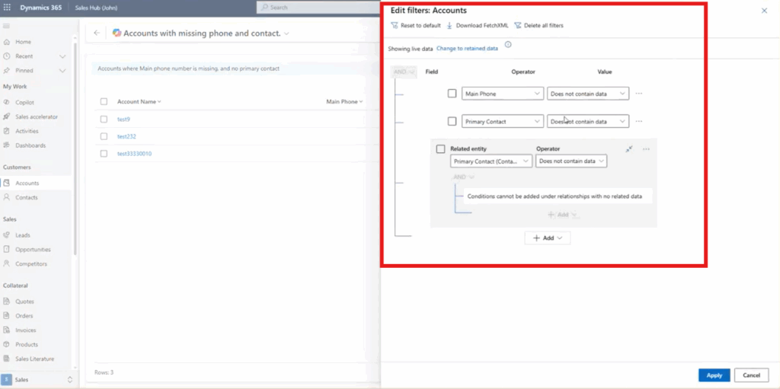Check the Related entity group checkbox
Screen dimensions: 780x389
pyautogui.click(x=440, y=149)
